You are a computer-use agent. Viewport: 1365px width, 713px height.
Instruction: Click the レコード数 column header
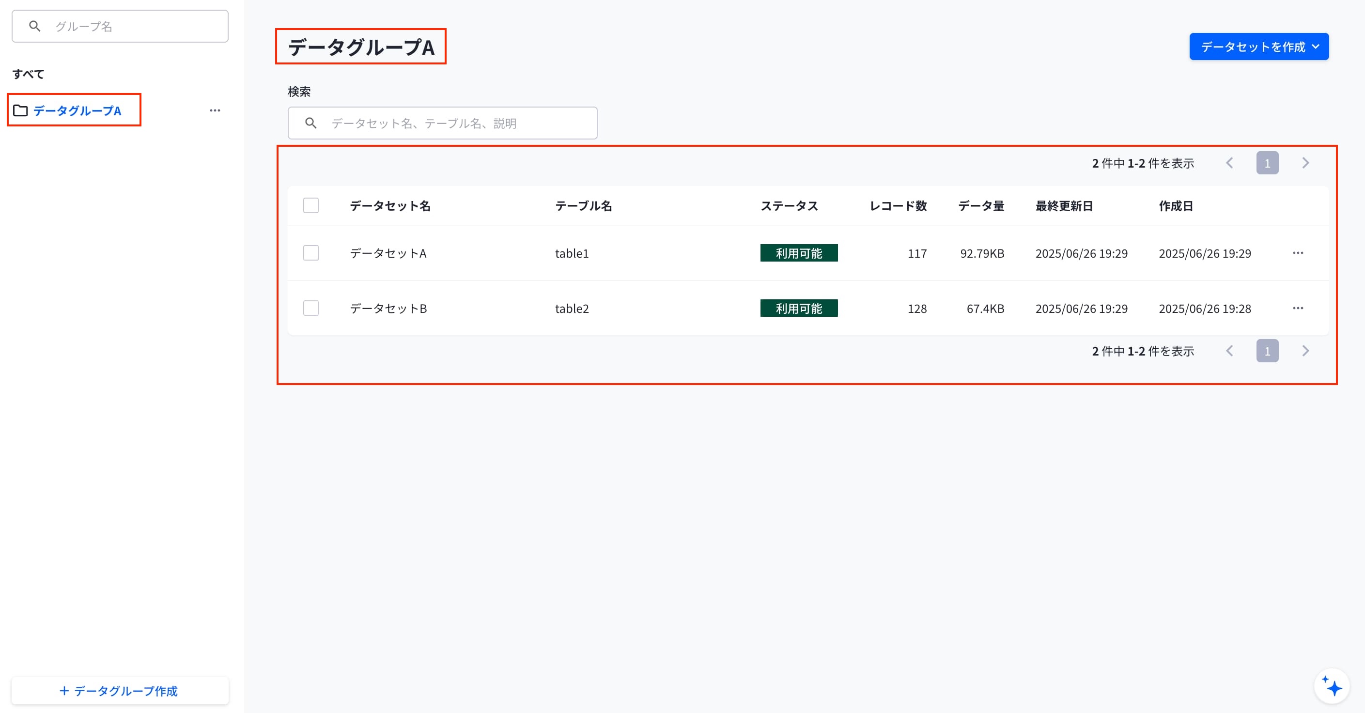click(x=898, y=205)
